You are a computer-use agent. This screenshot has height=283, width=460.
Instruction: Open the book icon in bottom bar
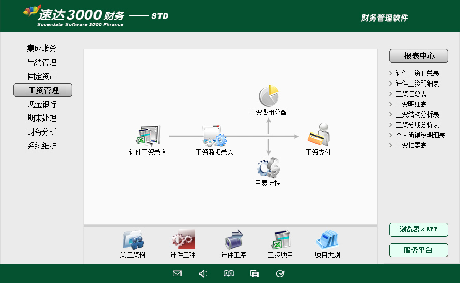pos(228,274)
